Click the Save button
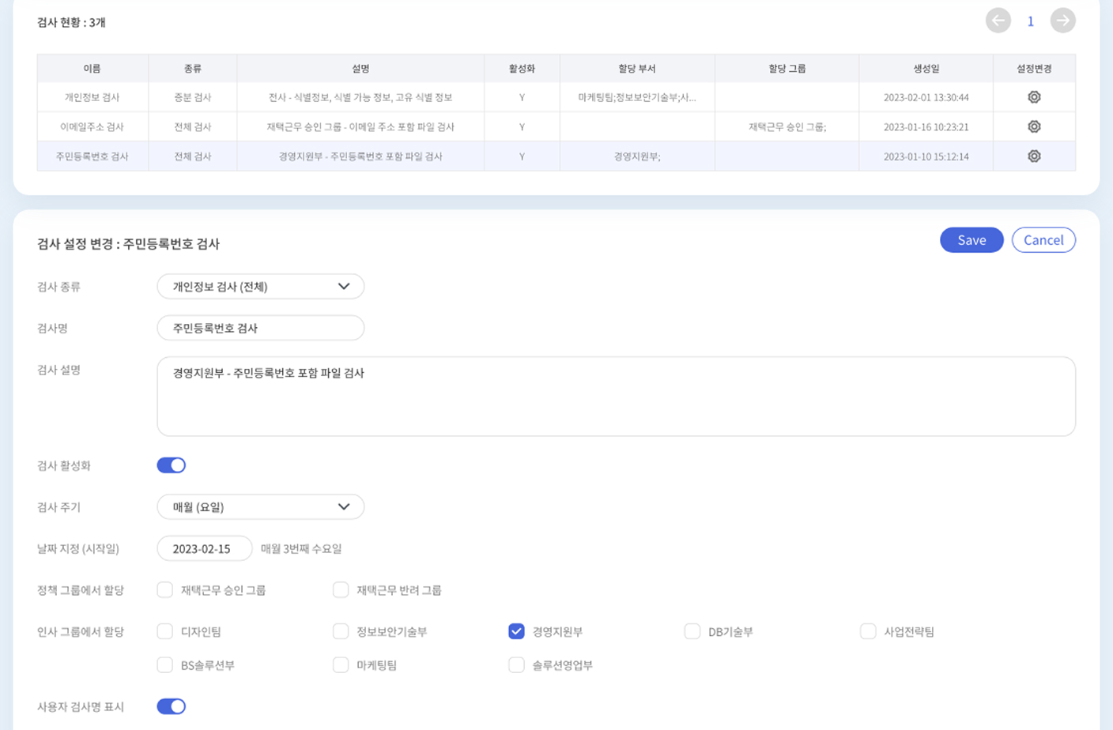The height and width of the screenshot is (730, 1113). (971, 240)
